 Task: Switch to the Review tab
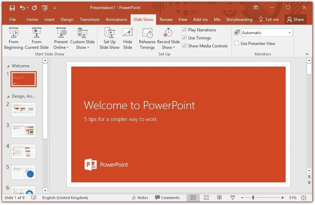pos(166,20)
